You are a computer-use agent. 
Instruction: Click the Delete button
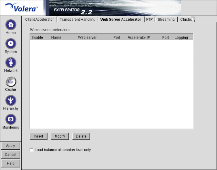click(x=81, y=136)
